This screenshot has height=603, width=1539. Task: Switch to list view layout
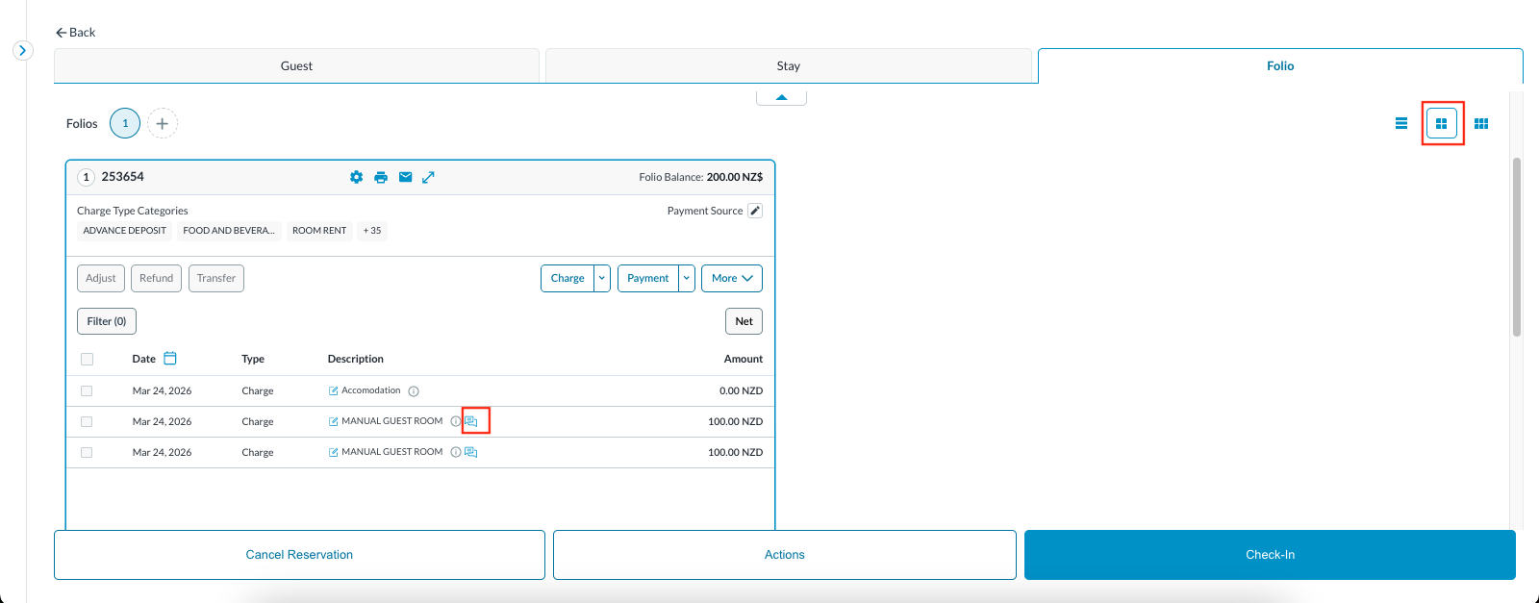[x=1401, y=123]
